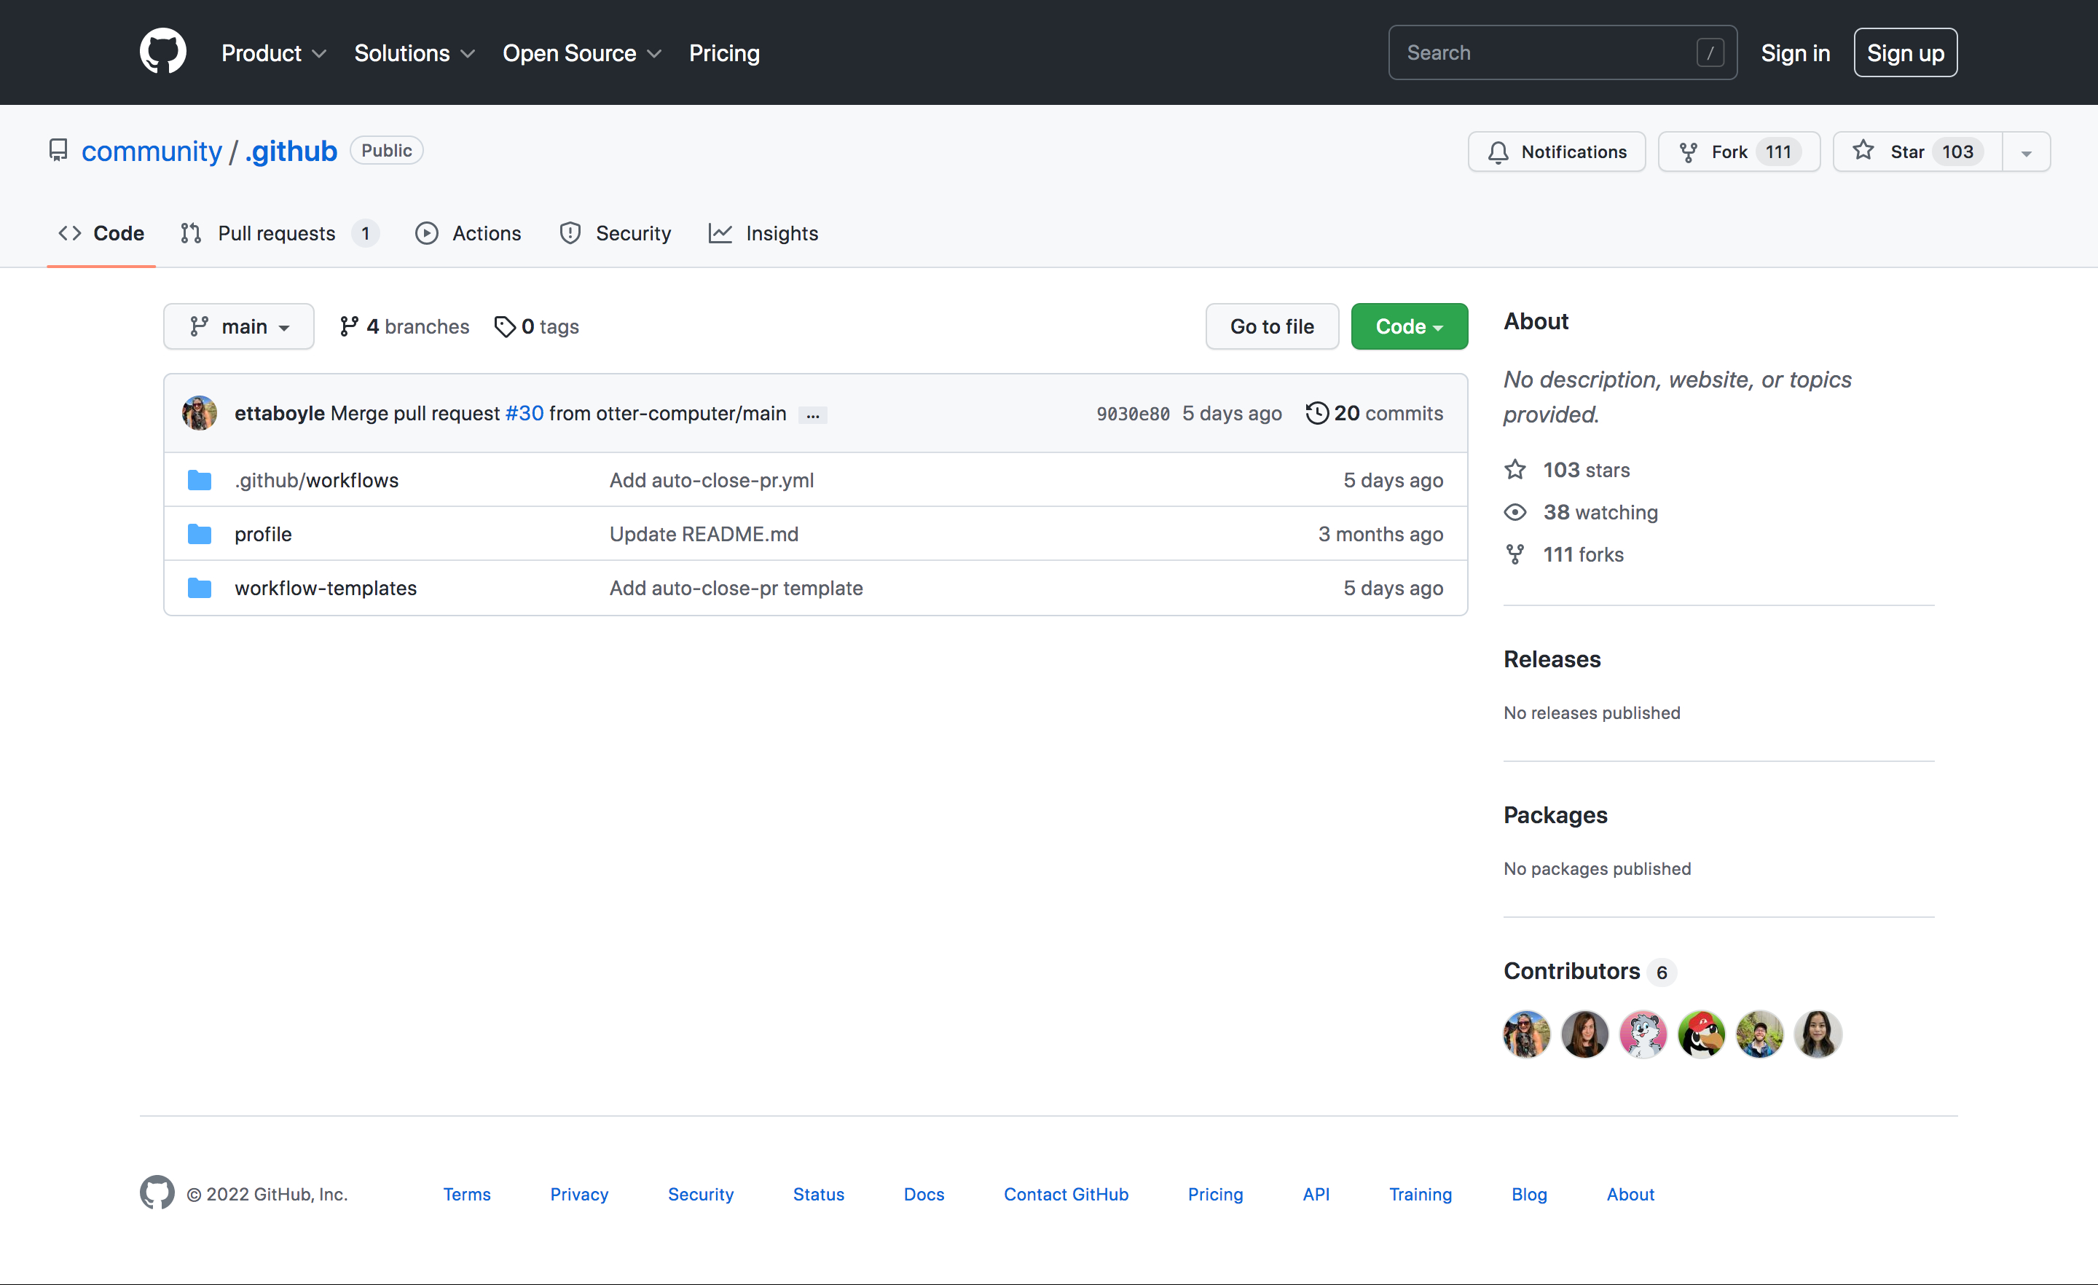Viewport: 2098px width, 1285px height.
Task: Open the 'Update README.md' commit message
Action: coord(704,534)
